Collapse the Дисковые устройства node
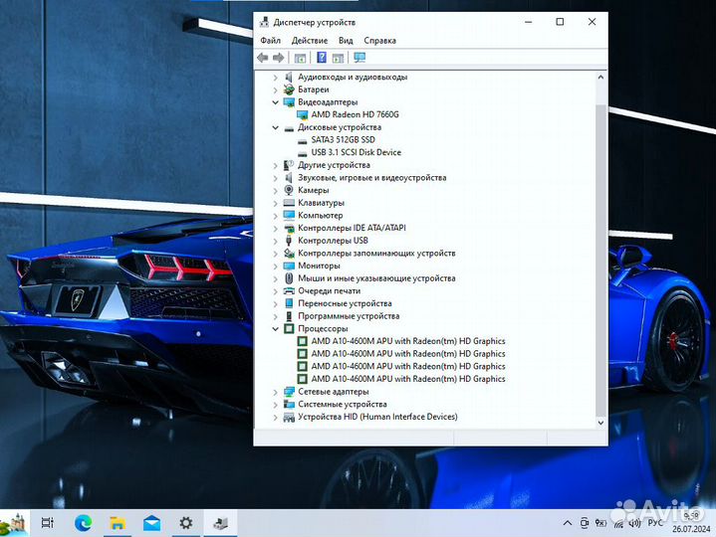Viewport: 716px width, 537px height. click(x=276, y=127)
